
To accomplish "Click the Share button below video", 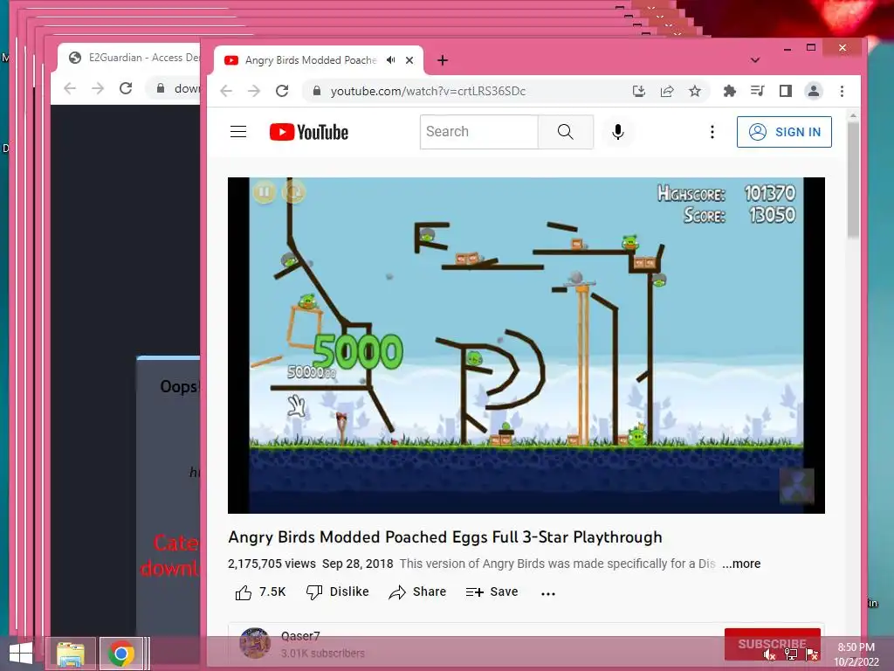I will pos(417,592).
